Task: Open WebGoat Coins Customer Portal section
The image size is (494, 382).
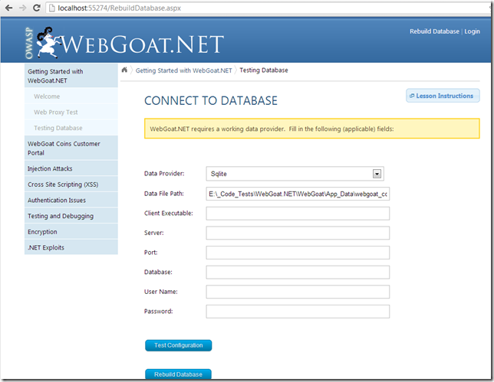Action: [71, 148]
